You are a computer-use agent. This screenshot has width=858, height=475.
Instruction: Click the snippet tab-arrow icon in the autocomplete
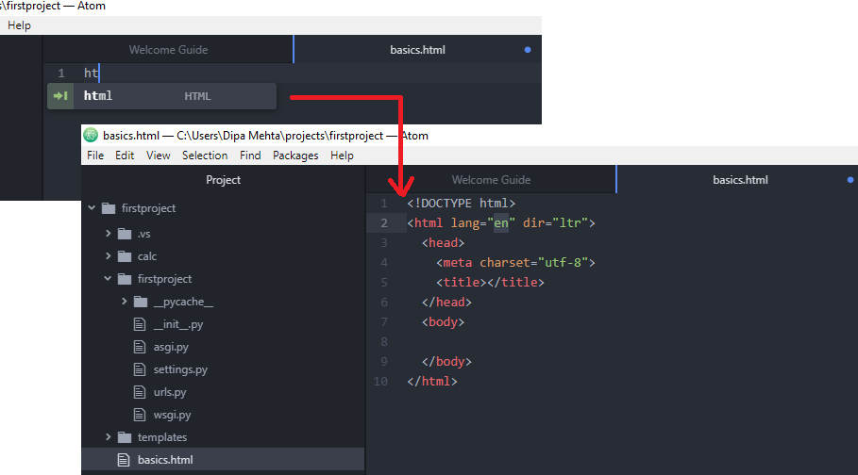click(x=60, y=96)
